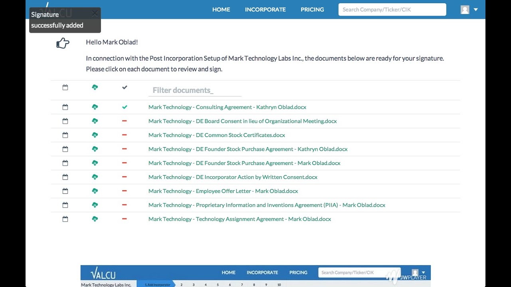Screen dimensions: 511x287
Task: Click red dash for Incorporator Action row
Action: pyautogui.click(x=125, y=177)
